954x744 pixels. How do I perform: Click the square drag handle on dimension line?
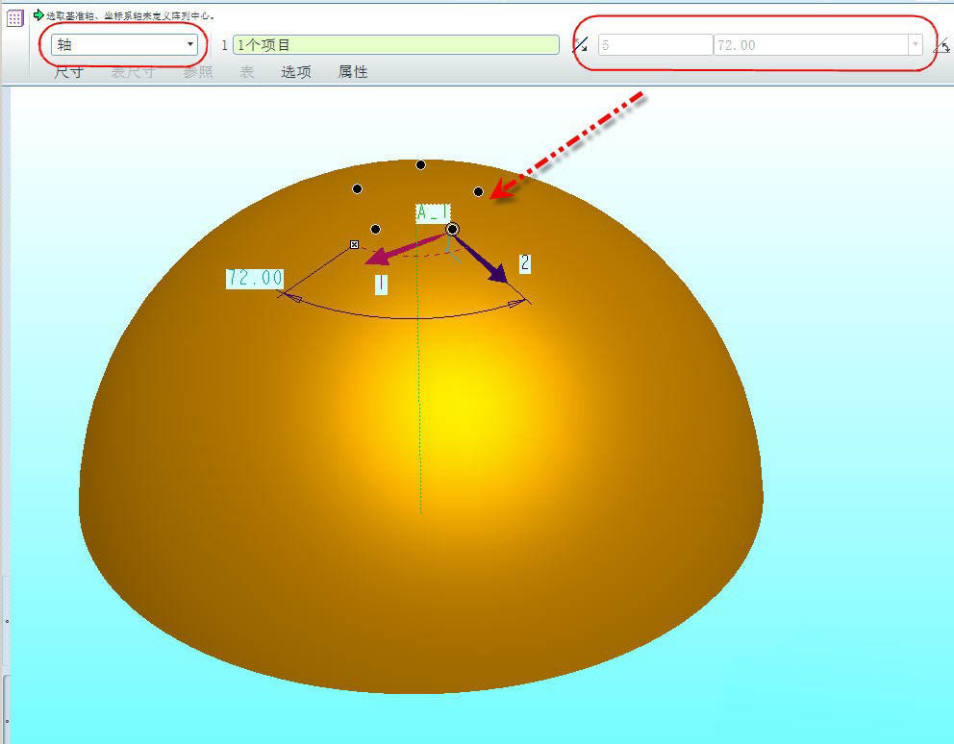pos(354,244)
